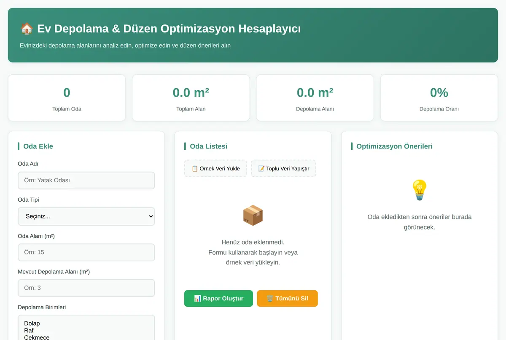
Task: Click the Depolama Alanı stat card
Action: (x=315, y=98)
